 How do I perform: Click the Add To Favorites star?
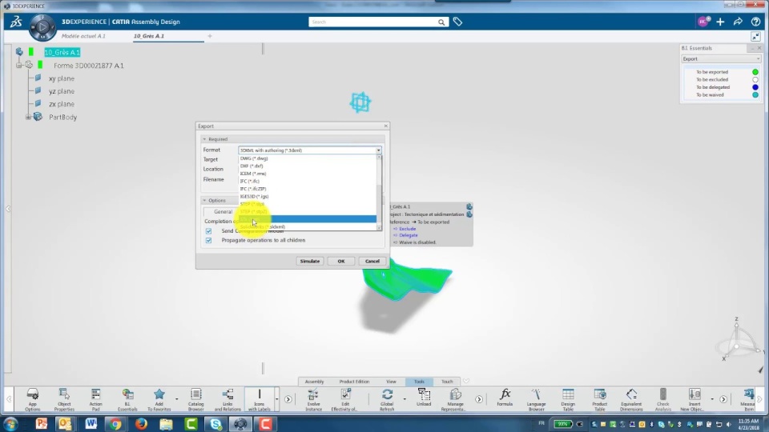[x=159, y=399]
